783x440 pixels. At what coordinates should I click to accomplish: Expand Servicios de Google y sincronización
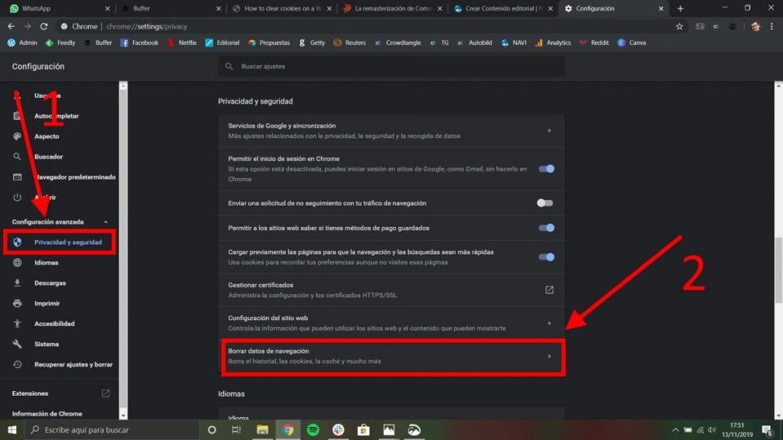[x=391, y=130]
